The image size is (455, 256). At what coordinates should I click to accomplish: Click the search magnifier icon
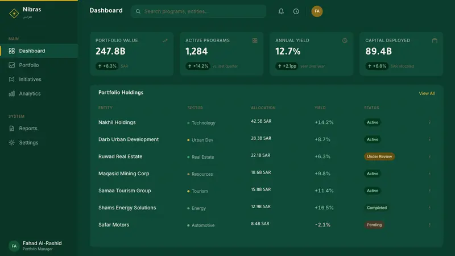(138, 11)
